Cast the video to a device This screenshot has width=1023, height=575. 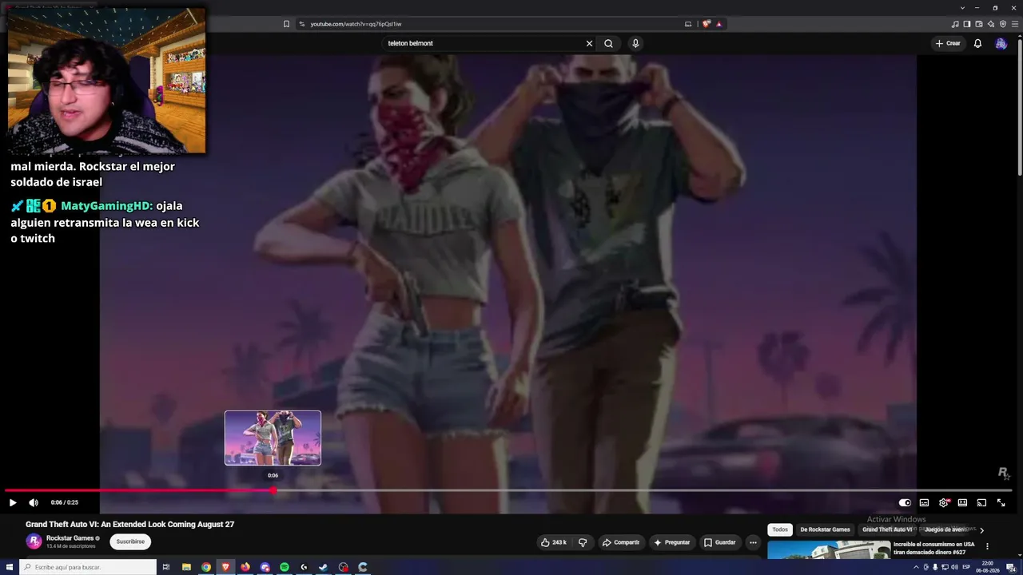click(x=981, y=502)
